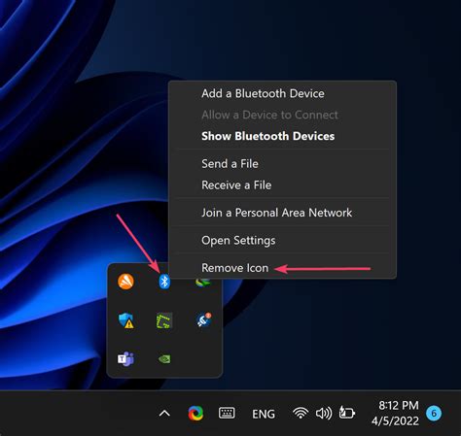
Task: Click the battery status icon
Action: (347, 413)
